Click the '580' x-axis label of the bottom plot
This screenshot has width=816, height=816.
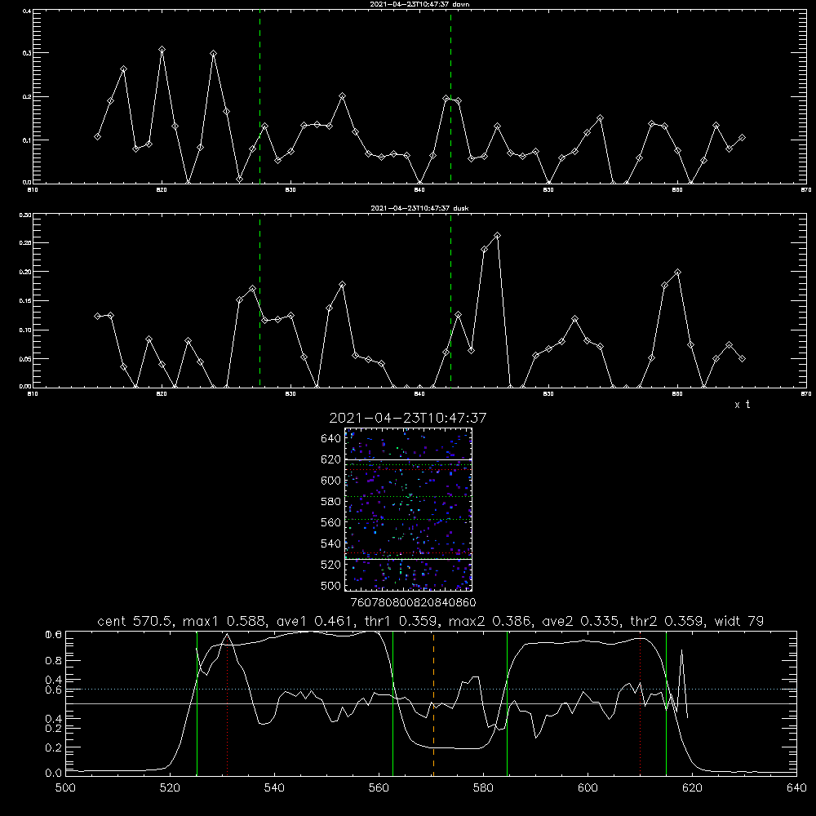[x=483, y=788]
